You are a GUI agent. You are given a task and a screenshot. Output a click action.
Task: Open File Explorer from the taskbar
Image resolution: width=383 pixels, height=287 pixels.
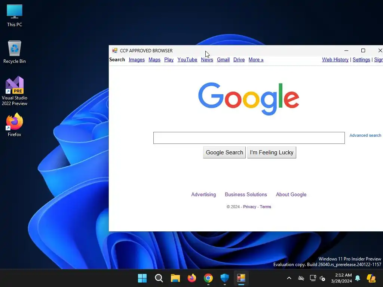[x=175, y=278]
